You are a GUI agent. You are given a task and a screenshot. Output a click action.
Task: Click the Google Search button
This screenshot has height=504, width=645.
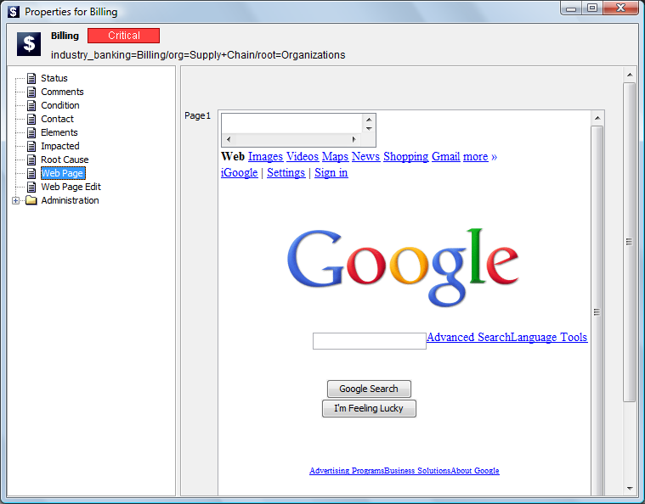tap(369, 389)
